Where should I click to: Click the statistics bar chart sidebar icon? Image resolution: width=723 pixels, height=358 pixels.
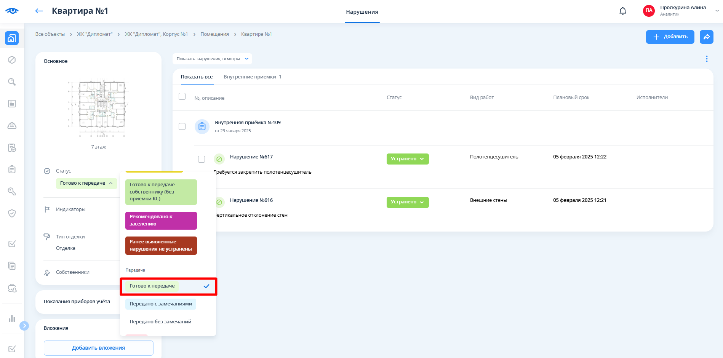(12, 318)
